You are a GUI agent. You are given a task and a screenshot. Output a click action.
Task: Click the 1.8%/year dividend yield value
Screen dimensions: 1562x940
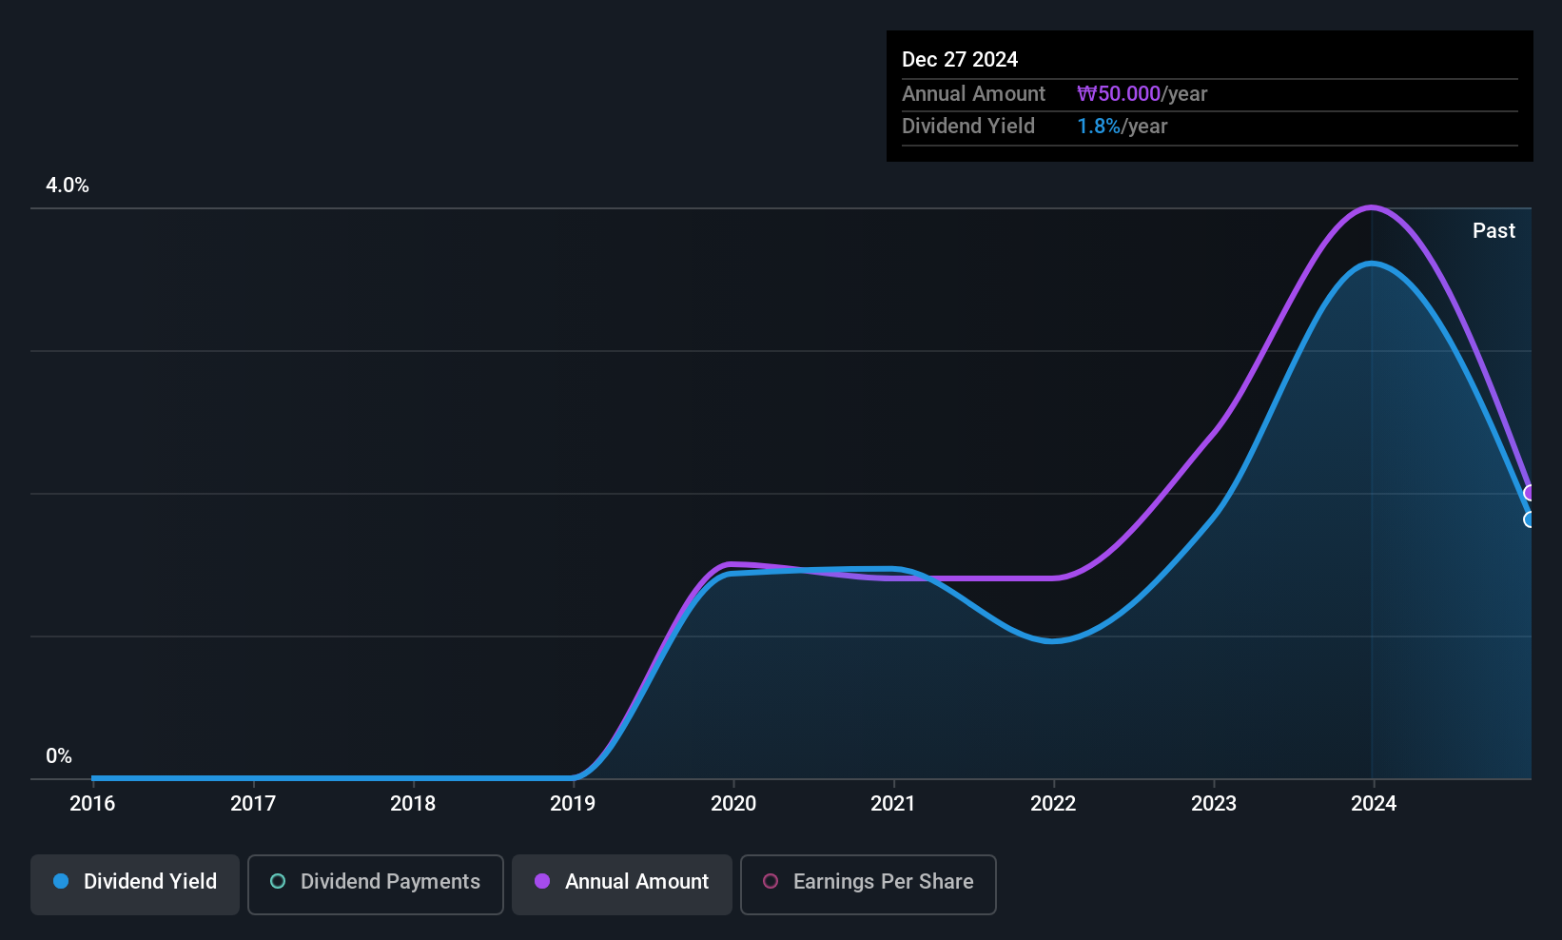pos(1122,126)
